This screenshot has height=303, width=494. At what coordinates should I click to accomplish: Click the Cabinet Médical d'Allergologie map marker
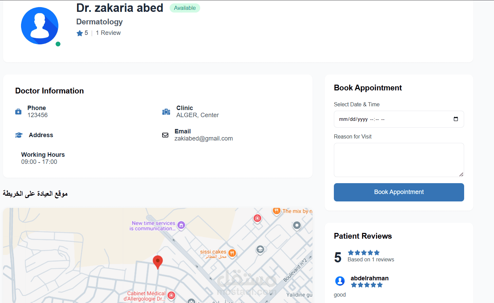[171, 295]
